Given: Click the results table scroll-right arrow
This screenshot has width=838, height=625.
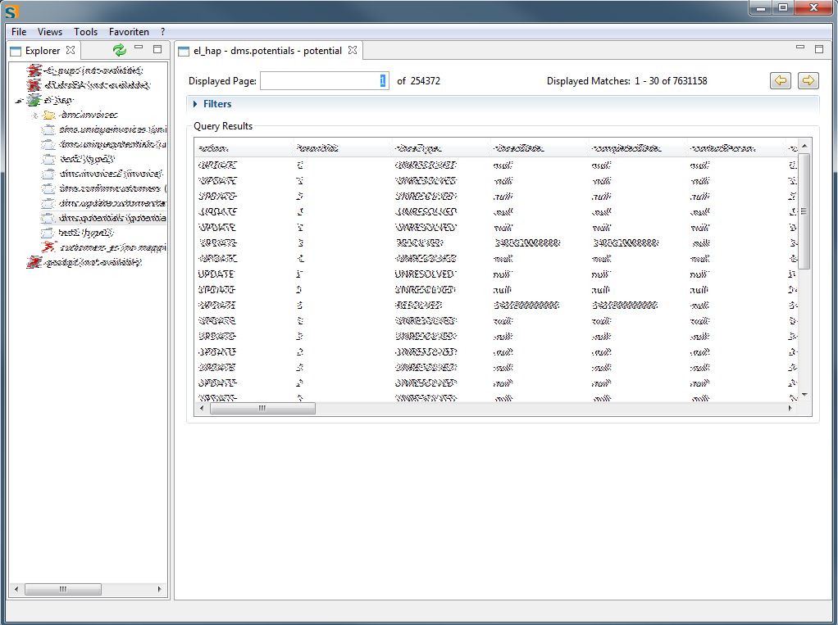Looking at the screenshot, I should pyautogui.click(x=790, y=408).
